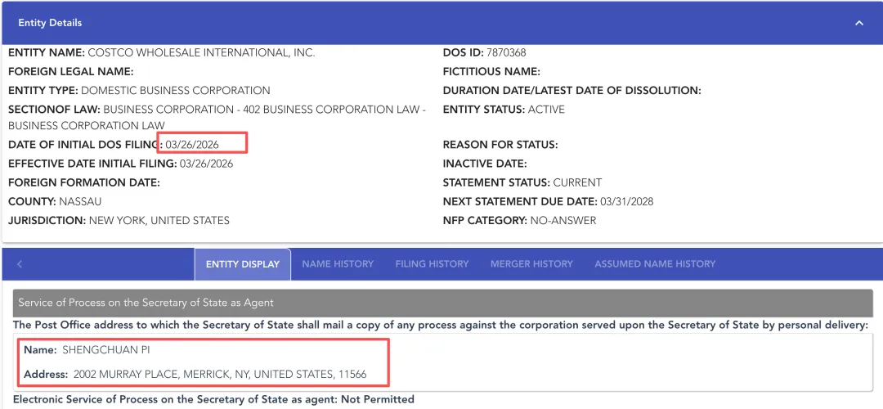Collapse the Entity Details panel chevron
The image size is (883, 409).
[x=859, y=23]
